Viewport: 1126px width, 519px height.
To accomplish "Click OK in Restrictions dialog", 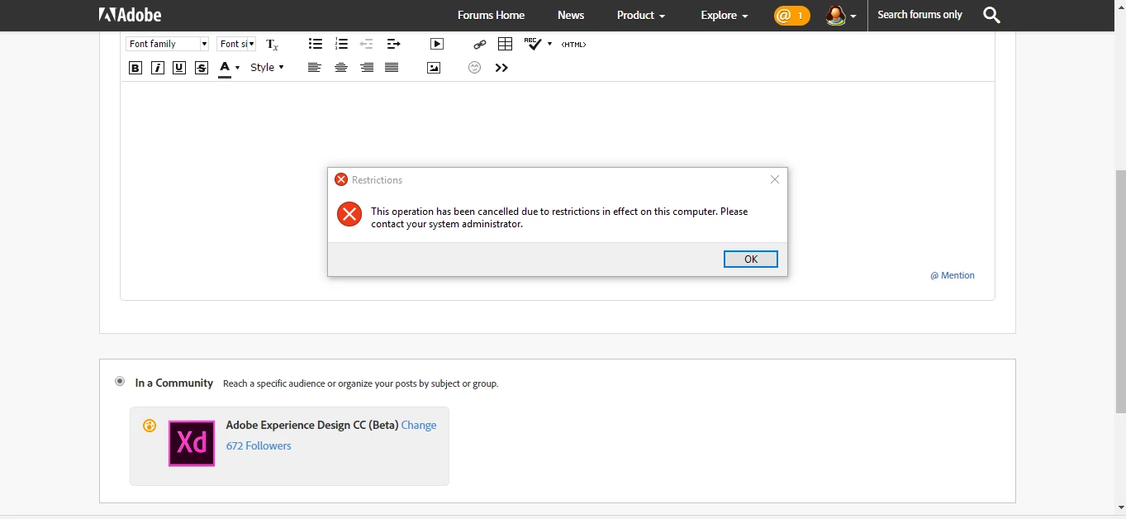I will [751, 259].
